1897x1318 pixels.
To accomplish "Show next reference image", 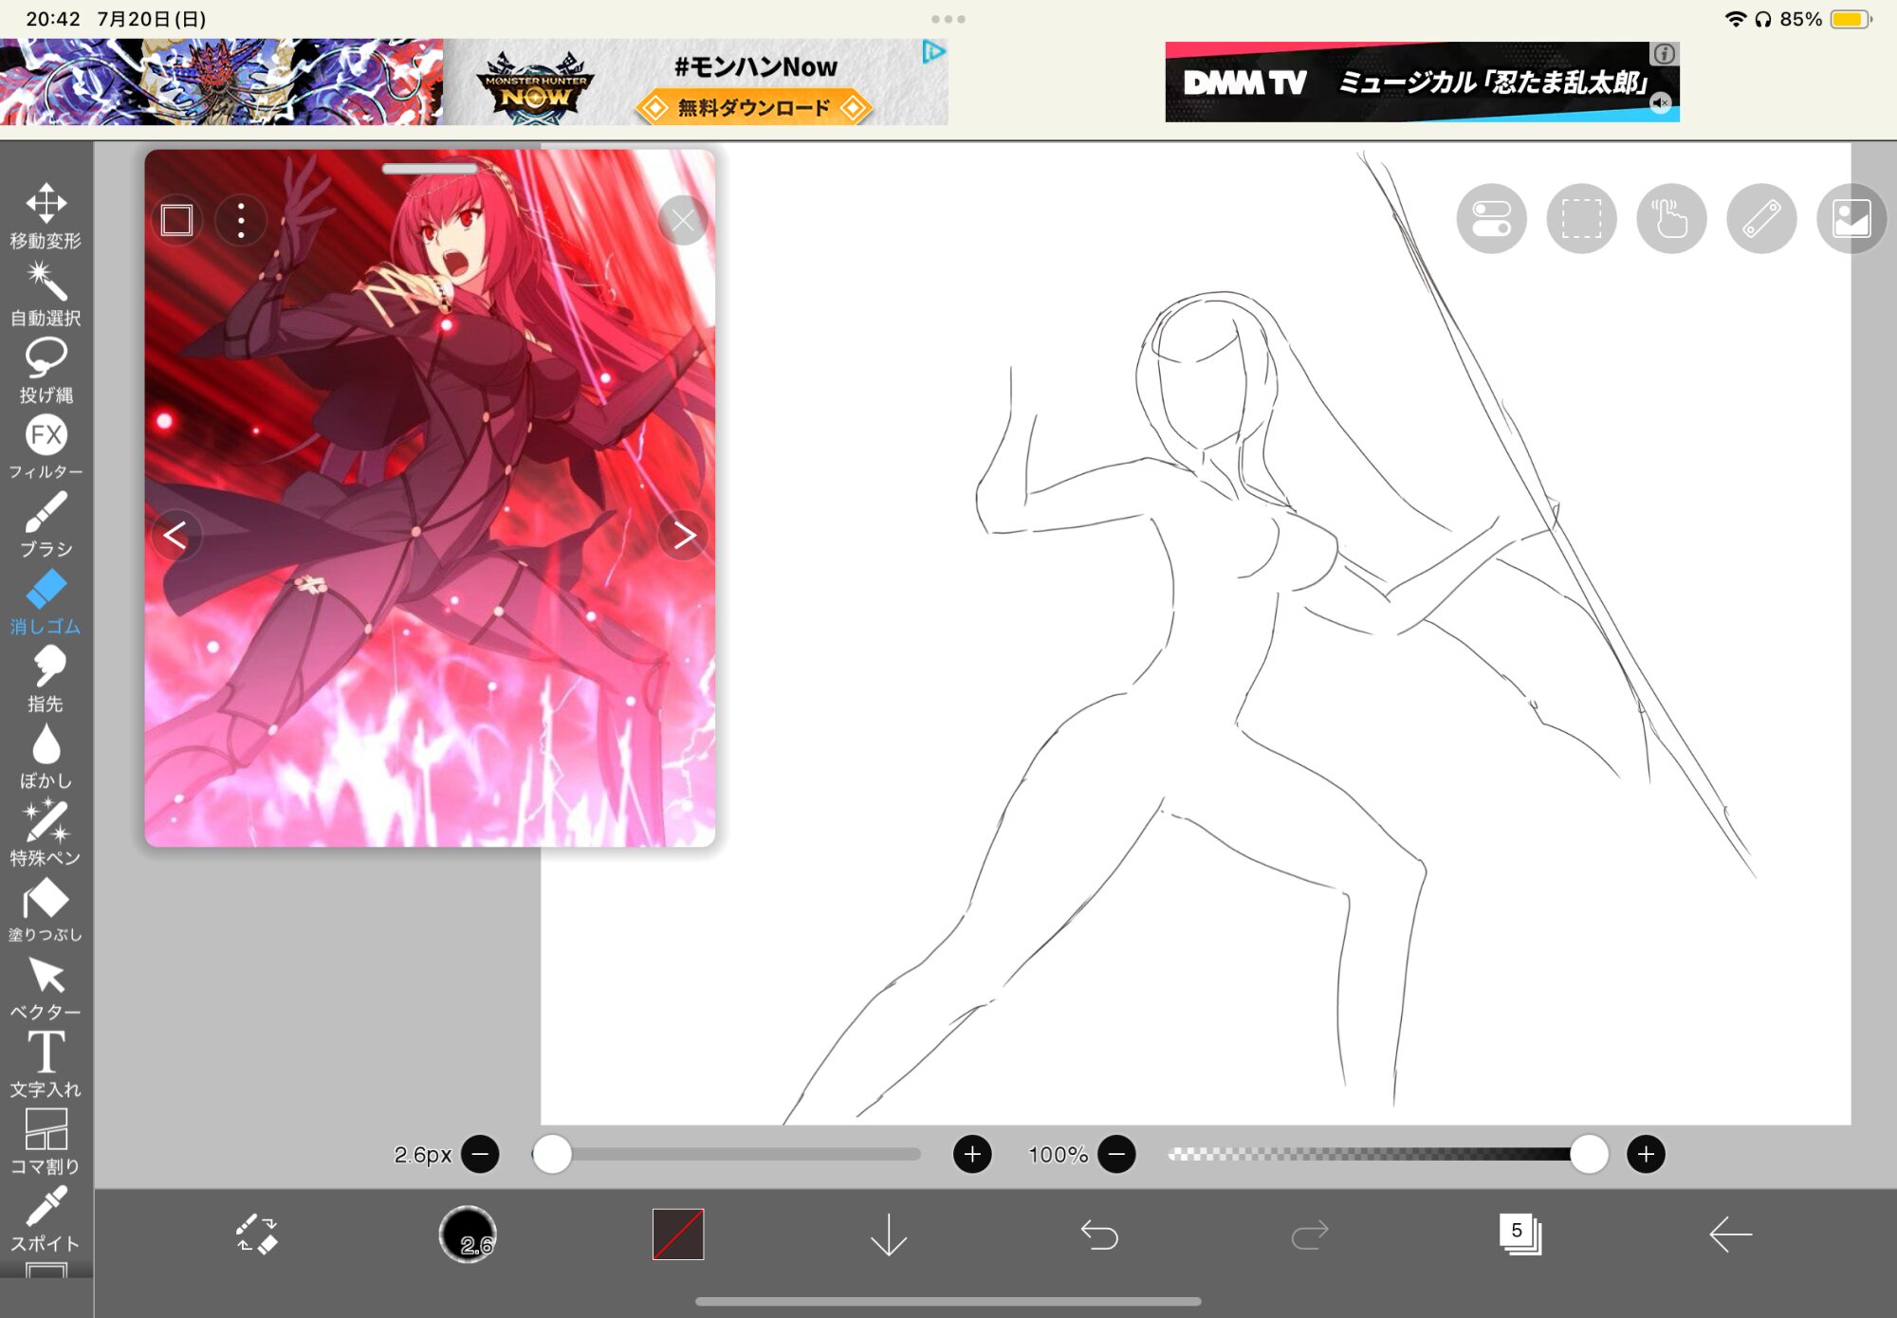I will (684, 536).
